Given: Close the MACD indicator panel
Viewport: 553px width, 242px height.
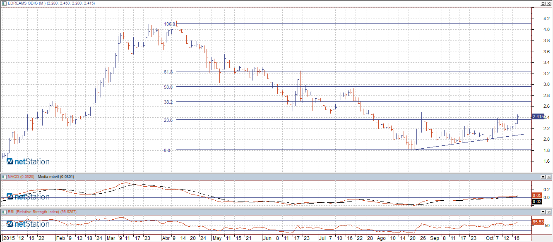Looking at the screenshot, I should coord(548,177).
